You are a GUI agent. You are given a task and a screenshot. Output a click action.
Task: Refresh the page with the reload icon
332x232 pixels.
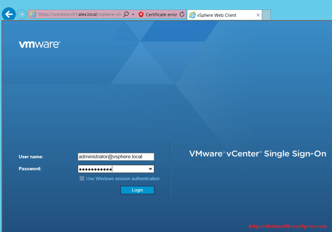point(182,14)
